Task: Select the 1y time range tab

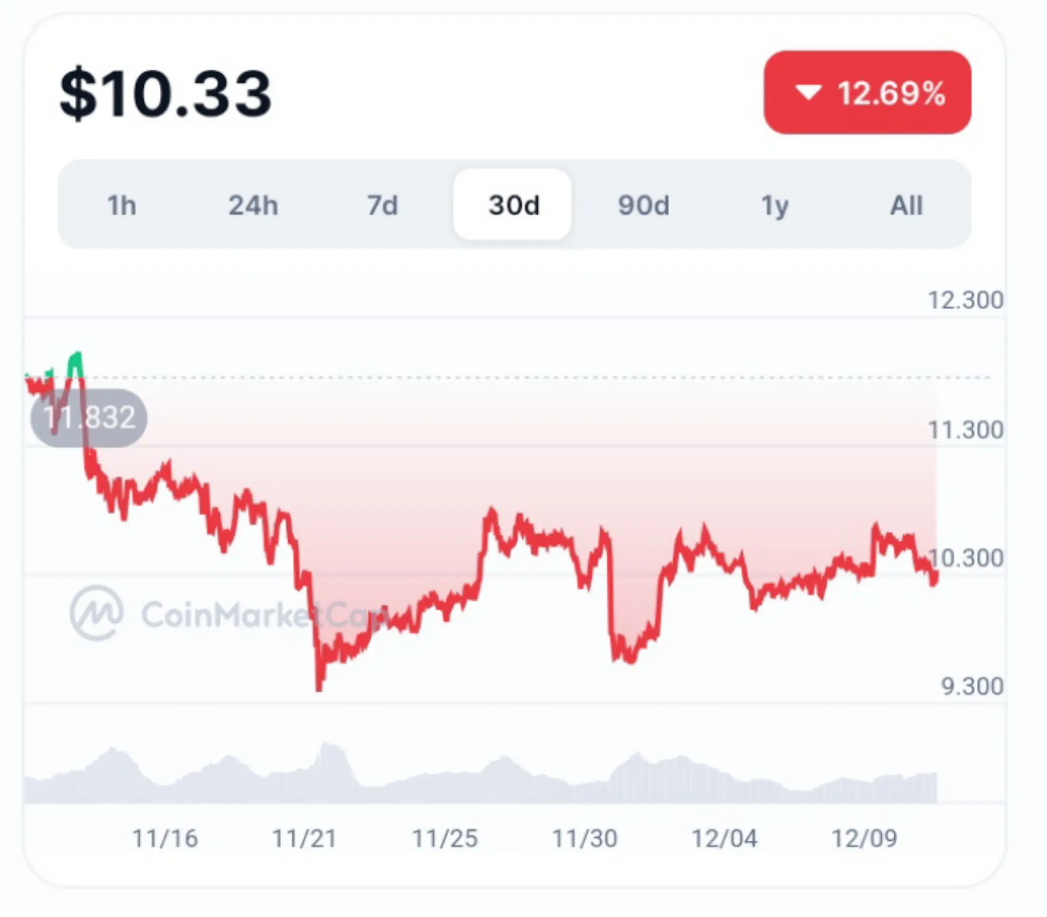Action: coord(775,205)
